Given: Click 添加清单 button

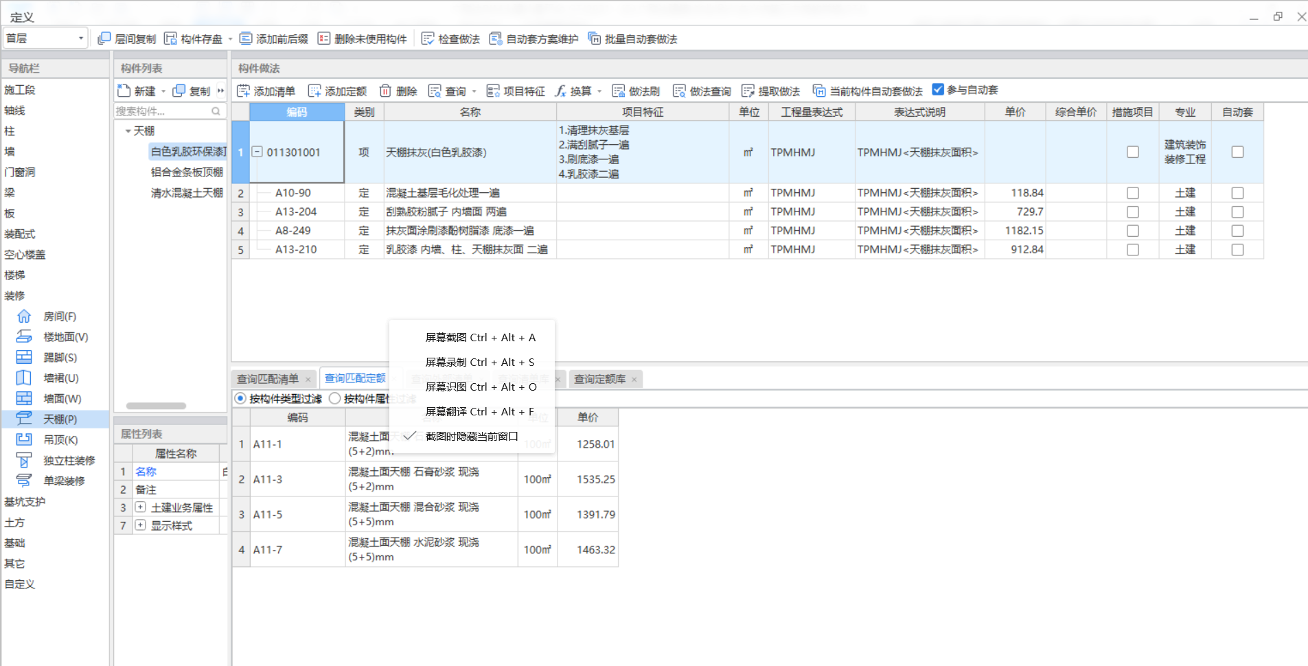Looking at the screenshot, I should tap(266, 91).
